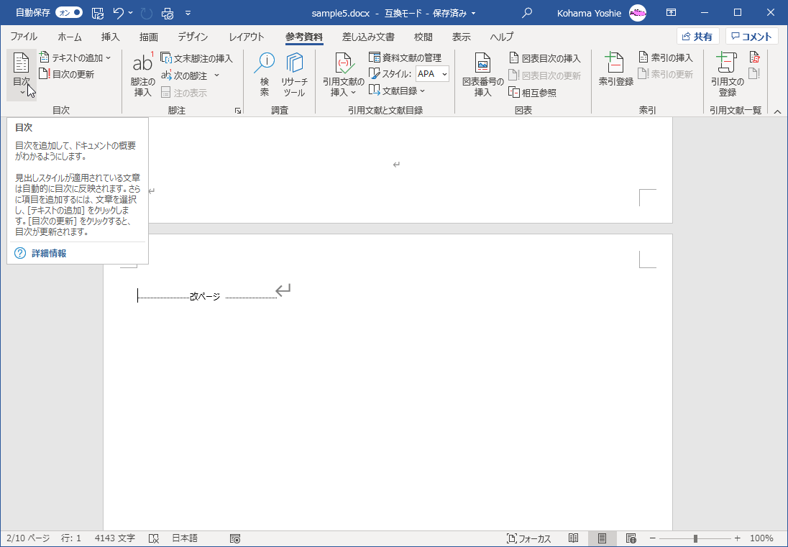Register a citation with 引用文の登録

(726, 72)
